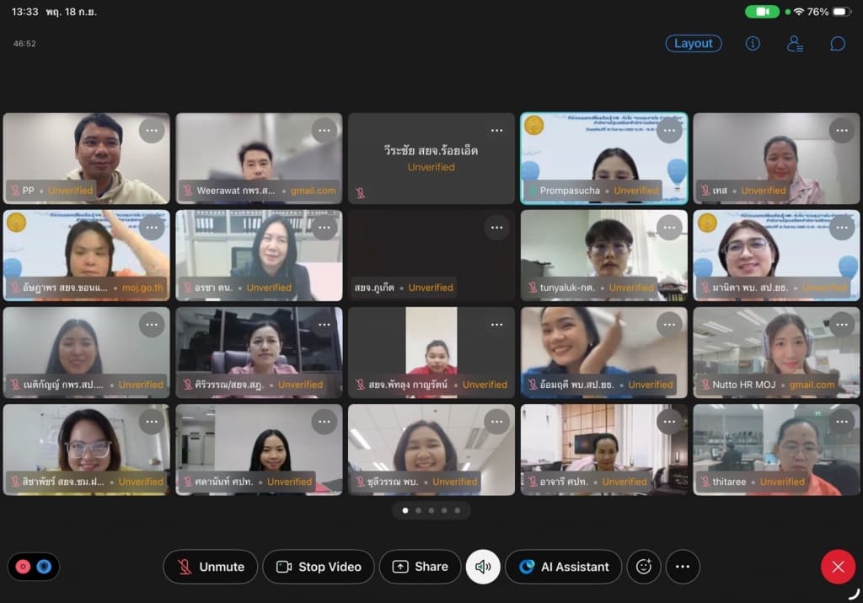Open the AI Assistant
The height and width of the screenshot is (603, 863).
564,567
